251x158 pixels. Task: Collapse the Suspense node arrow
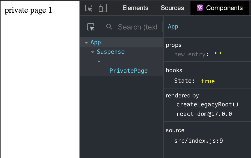point(93,52)
